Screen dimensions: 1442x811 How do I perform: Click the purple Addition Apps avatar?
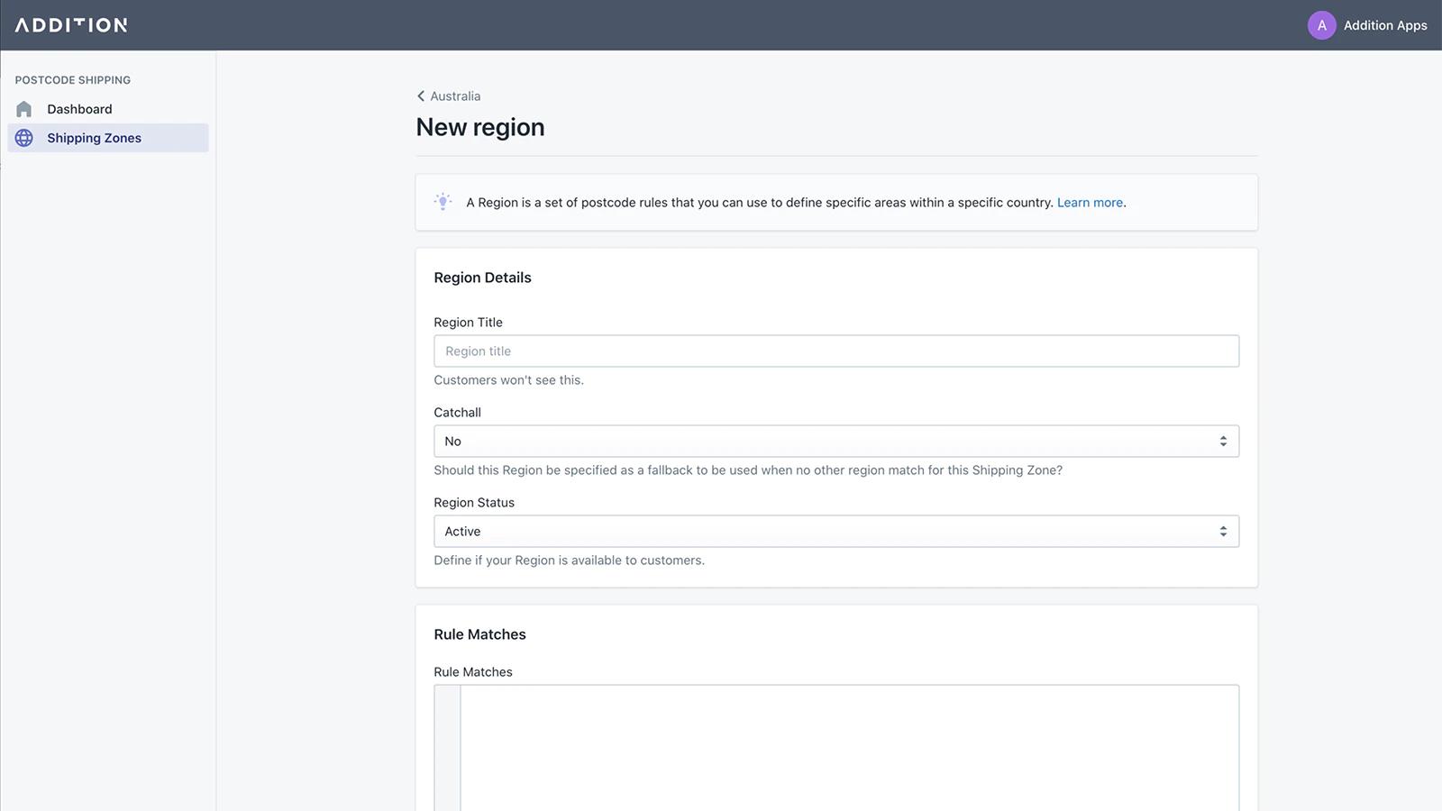[1321, 24]
